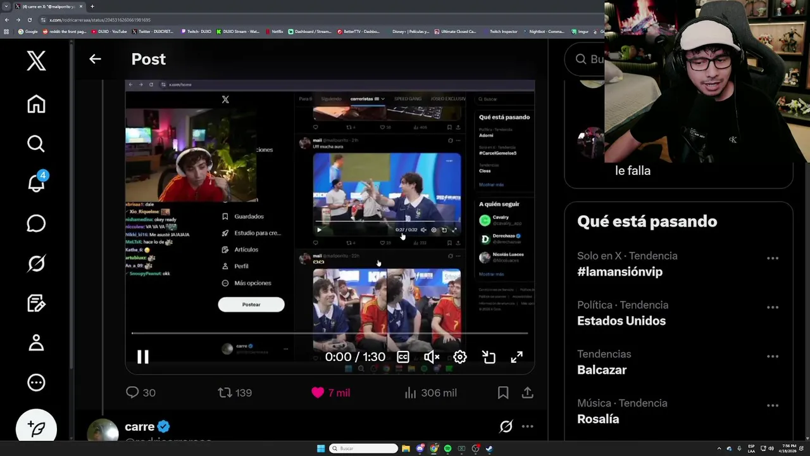Open Chrome tab search dropdown
The height and width of the screenshot is (456, 810).
click(7, 6)
